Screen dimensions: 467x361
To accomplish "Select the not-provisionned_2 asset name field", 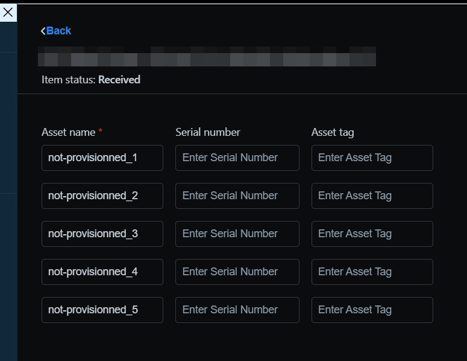I will tap(102, 196).
